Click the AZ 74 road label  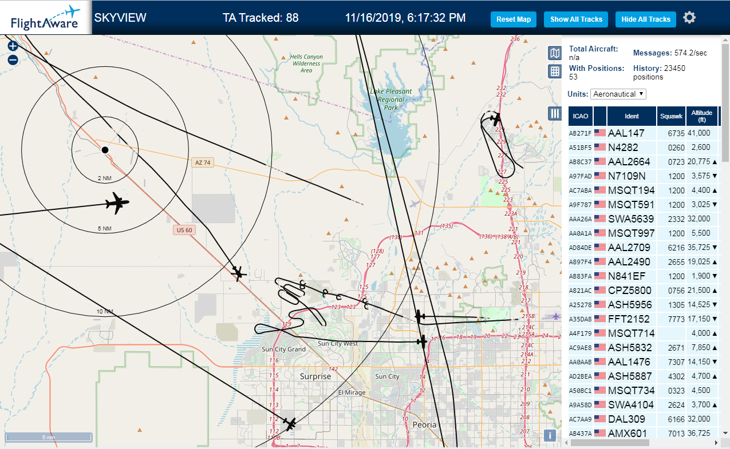[203, 162]
